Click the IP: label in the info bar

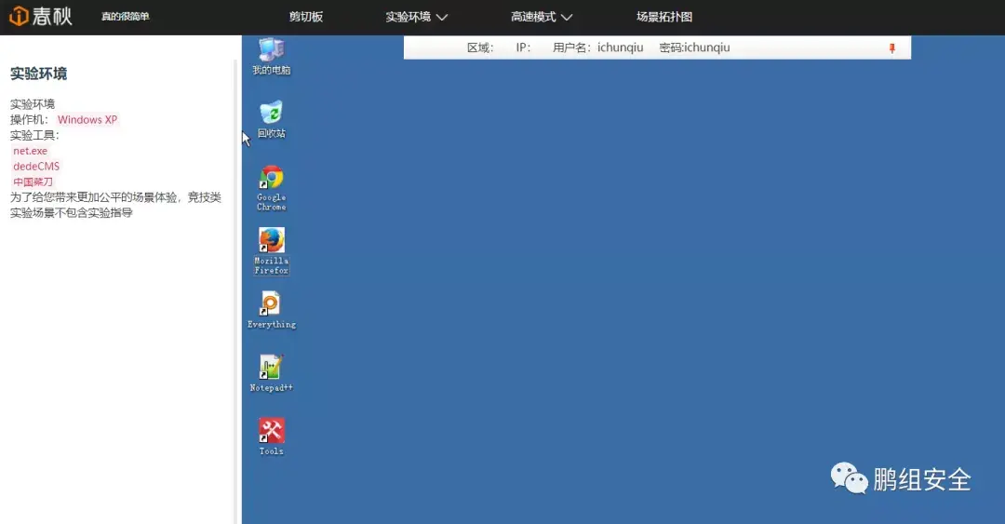523,47
